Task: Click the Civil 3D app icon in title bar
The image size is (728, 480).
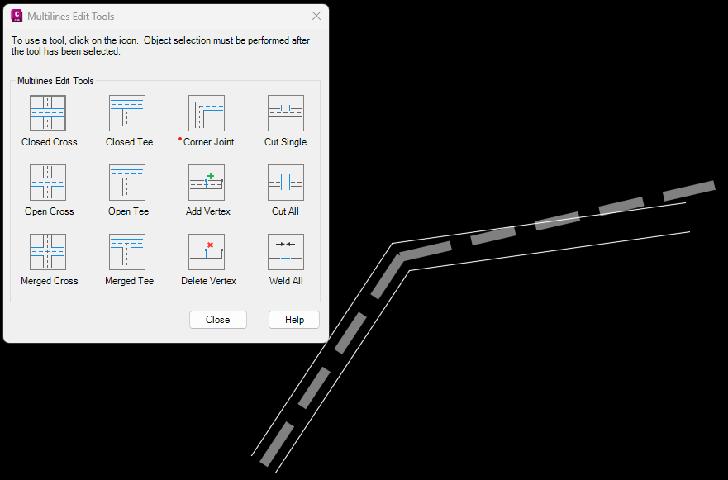Action: point(17,16)
